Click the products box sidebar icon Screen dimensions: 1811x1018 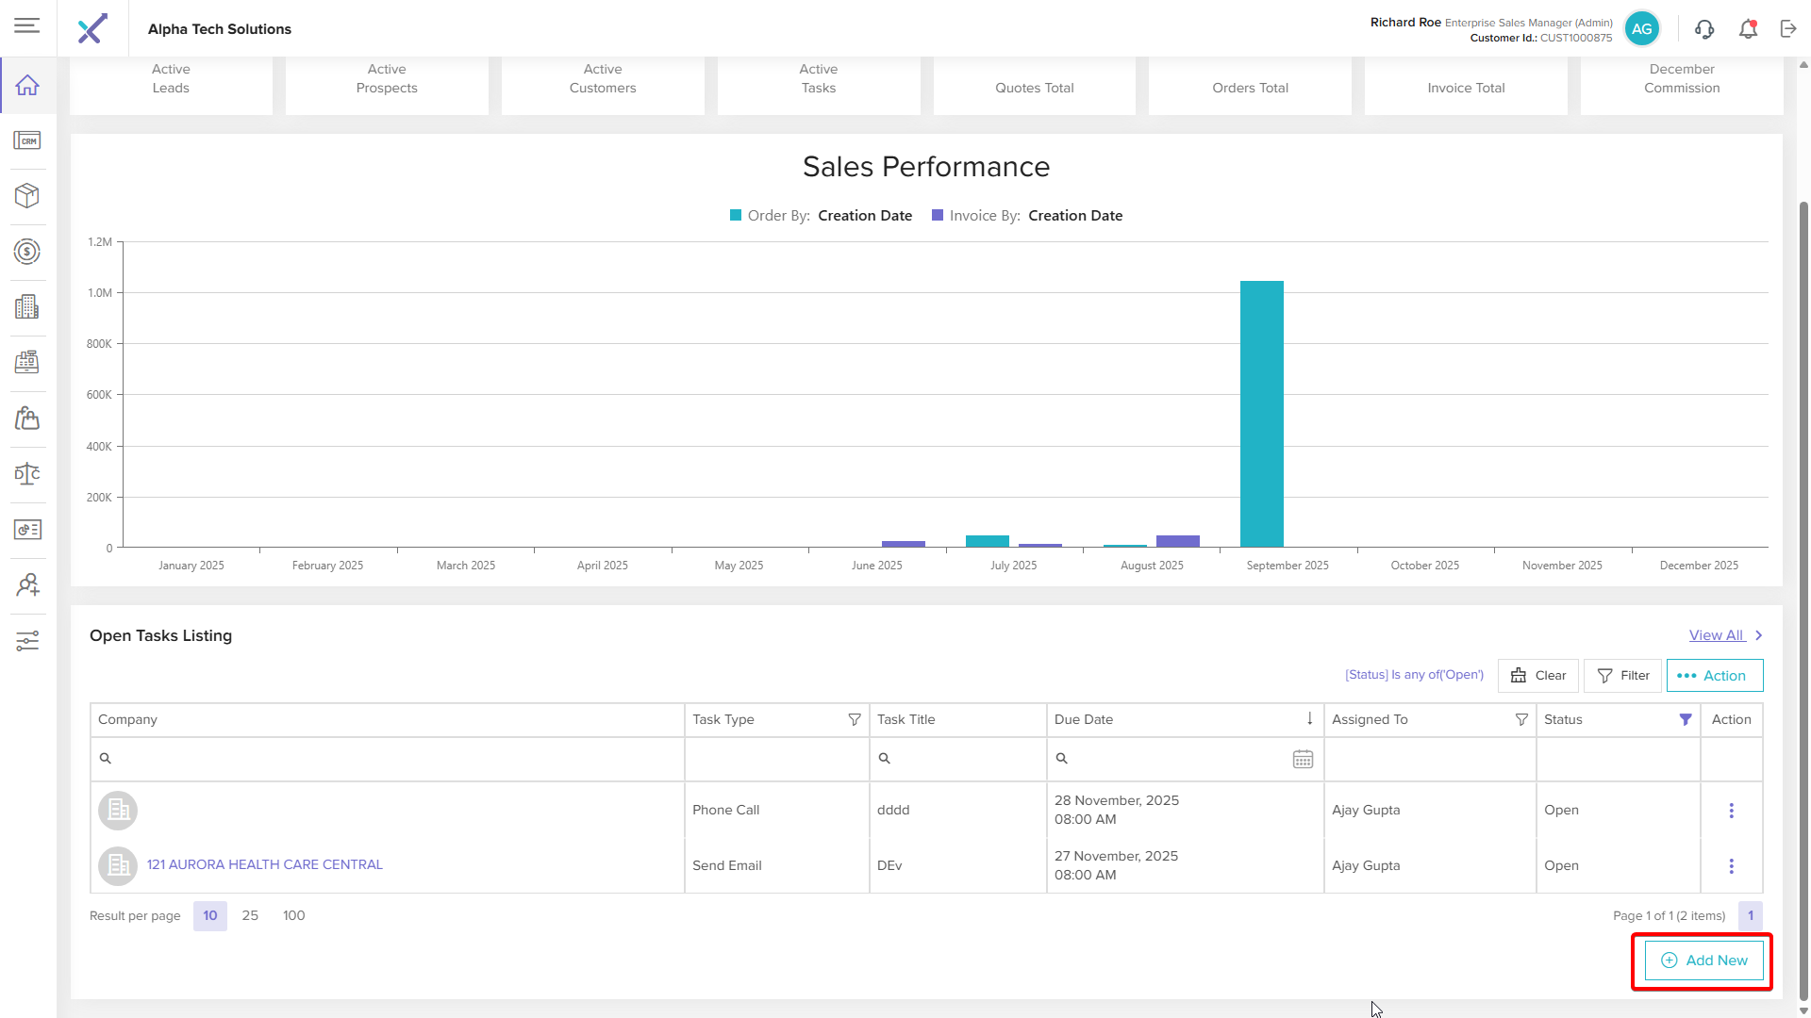(27, 195)
